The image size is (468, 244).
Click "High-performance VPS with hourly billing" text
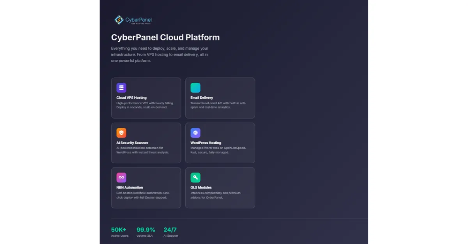coord(145,105)
